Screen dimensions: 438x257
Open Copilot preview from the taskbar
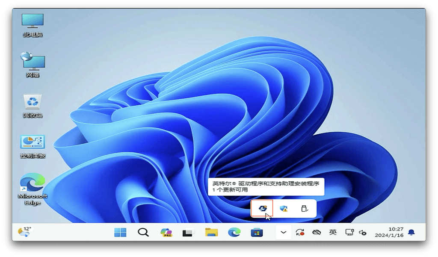pyautogui.click(x=166, y=232)
